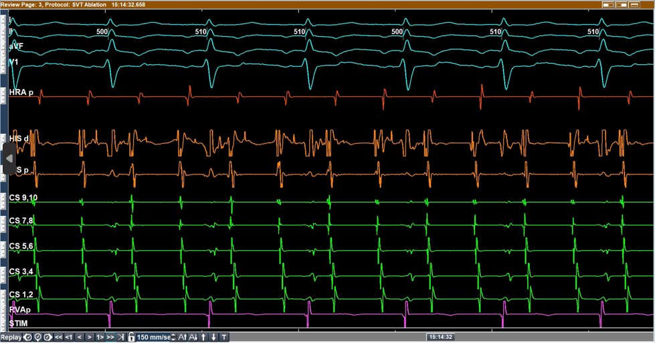Image resolution: width=655 pixels, height=343 pixels.
Task: Increase amplitude with the A up-arrow icon
Action: (182, 337)
